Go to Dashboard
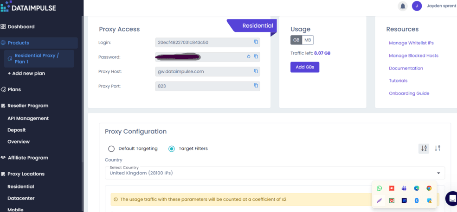 point(21,27)
